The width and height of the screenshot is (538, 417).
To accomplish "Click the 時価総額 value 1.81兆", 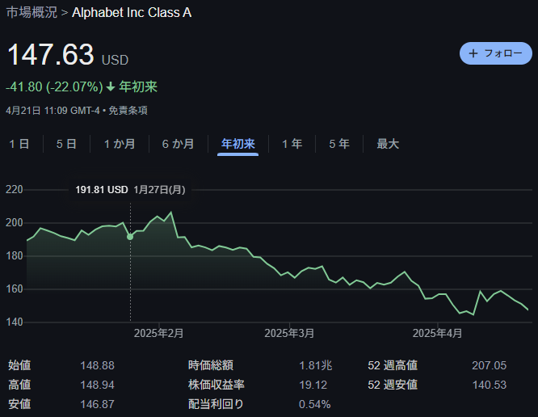I will point(314,365).
